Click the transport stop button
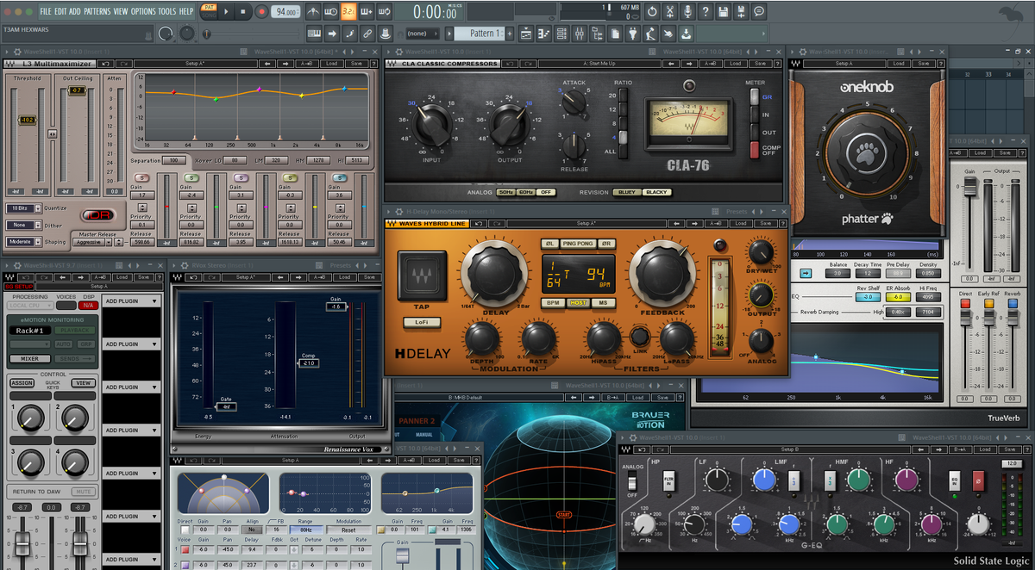 [x=244, y=12]
